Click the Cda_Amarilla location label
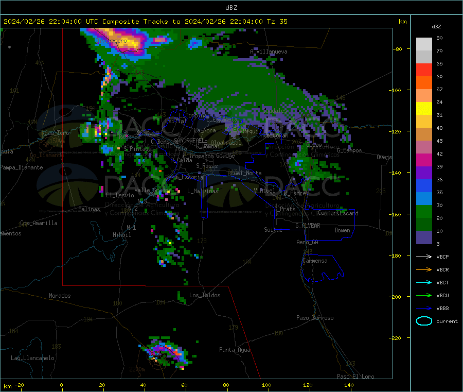 pos(39,223)
